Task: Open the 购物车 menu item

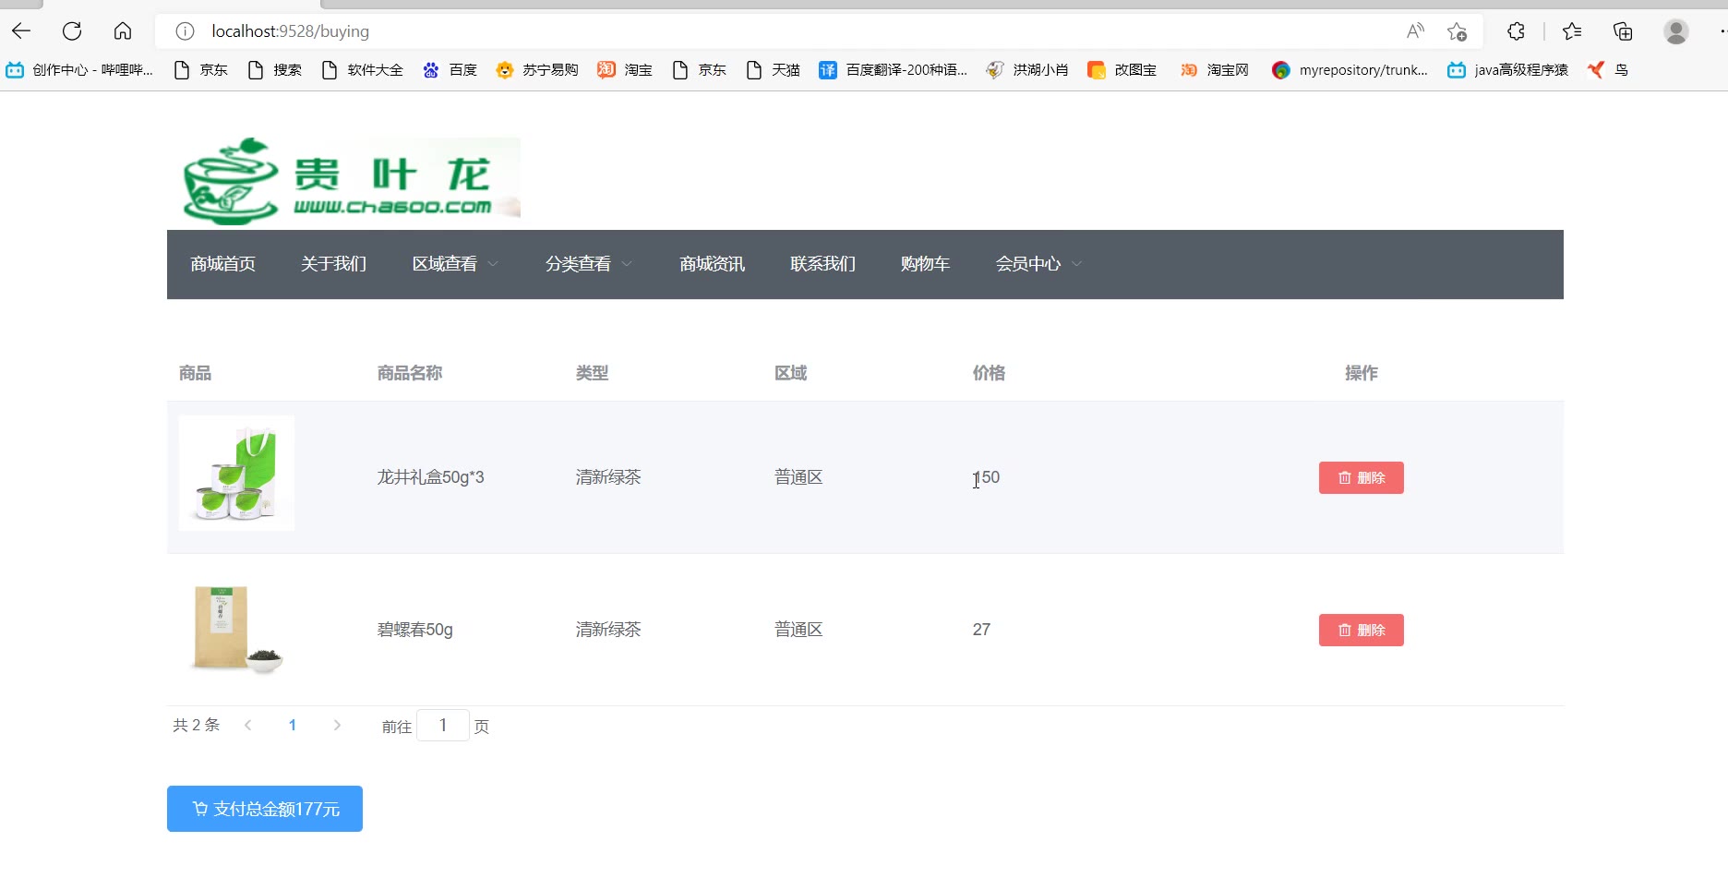Action: 925,264
